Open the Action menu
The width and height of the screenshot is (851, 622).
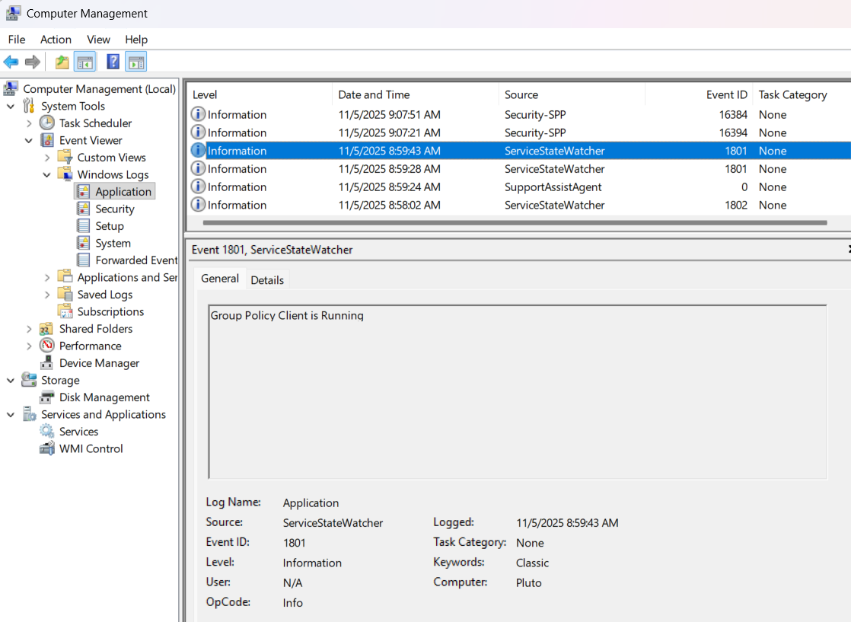point(56,40)
